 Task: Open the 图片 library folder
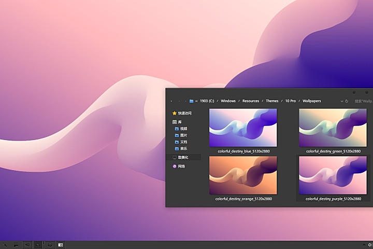[x=183, y=135]
